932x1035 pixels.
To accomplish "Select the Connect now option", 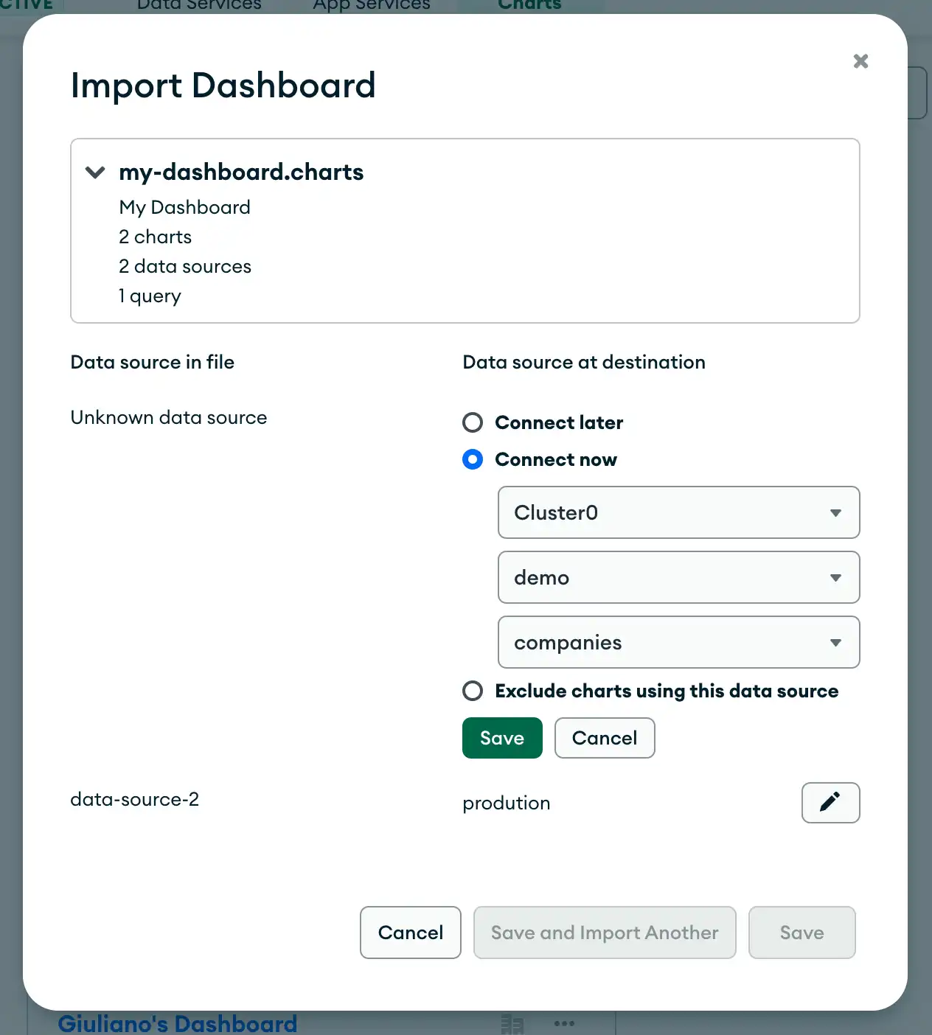I will coord(473,459).
